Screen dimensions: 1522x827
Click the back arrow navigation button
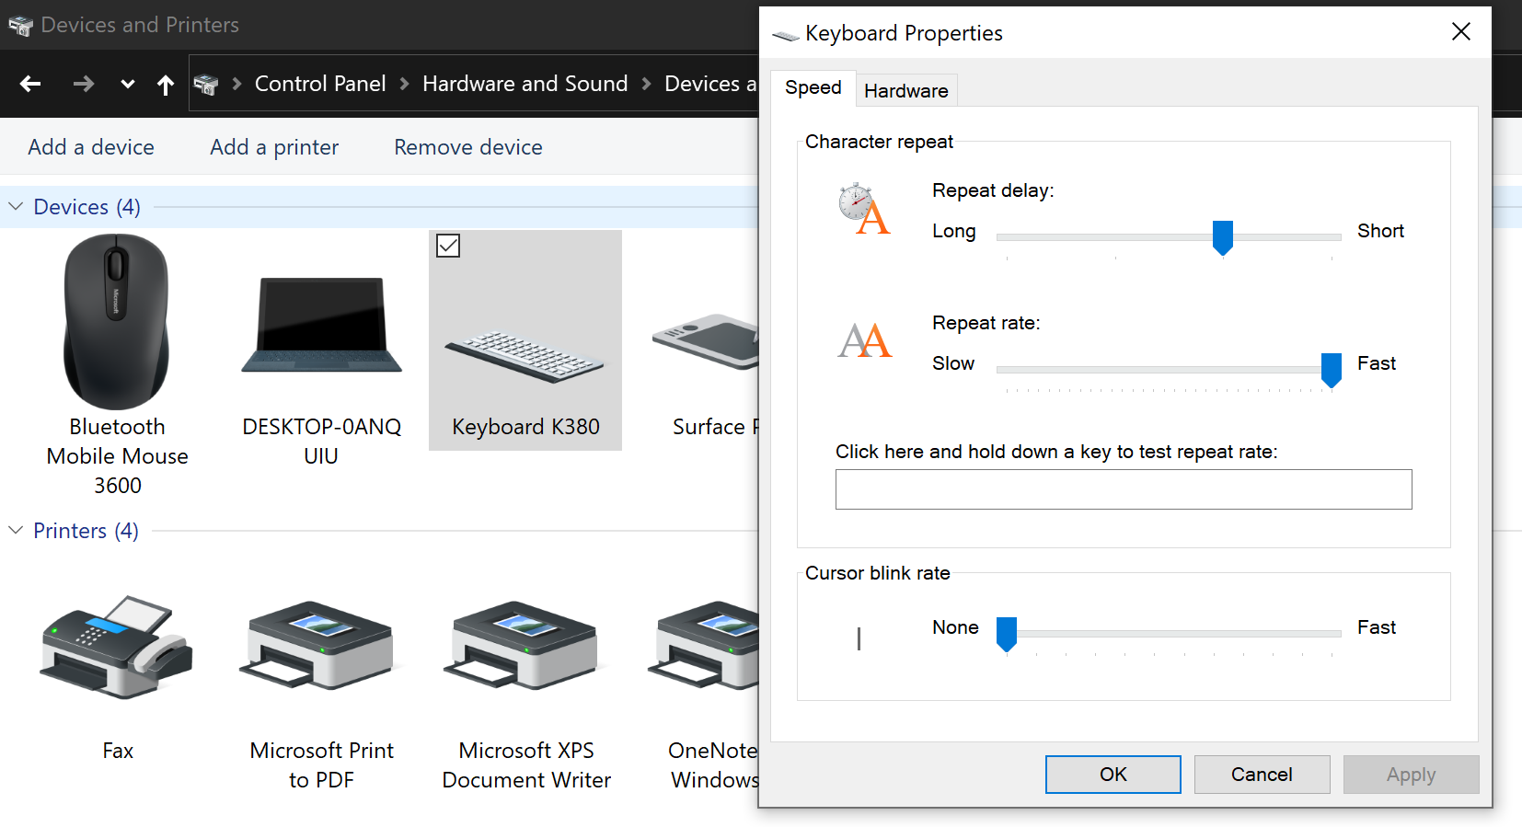(x=30, y=84)
